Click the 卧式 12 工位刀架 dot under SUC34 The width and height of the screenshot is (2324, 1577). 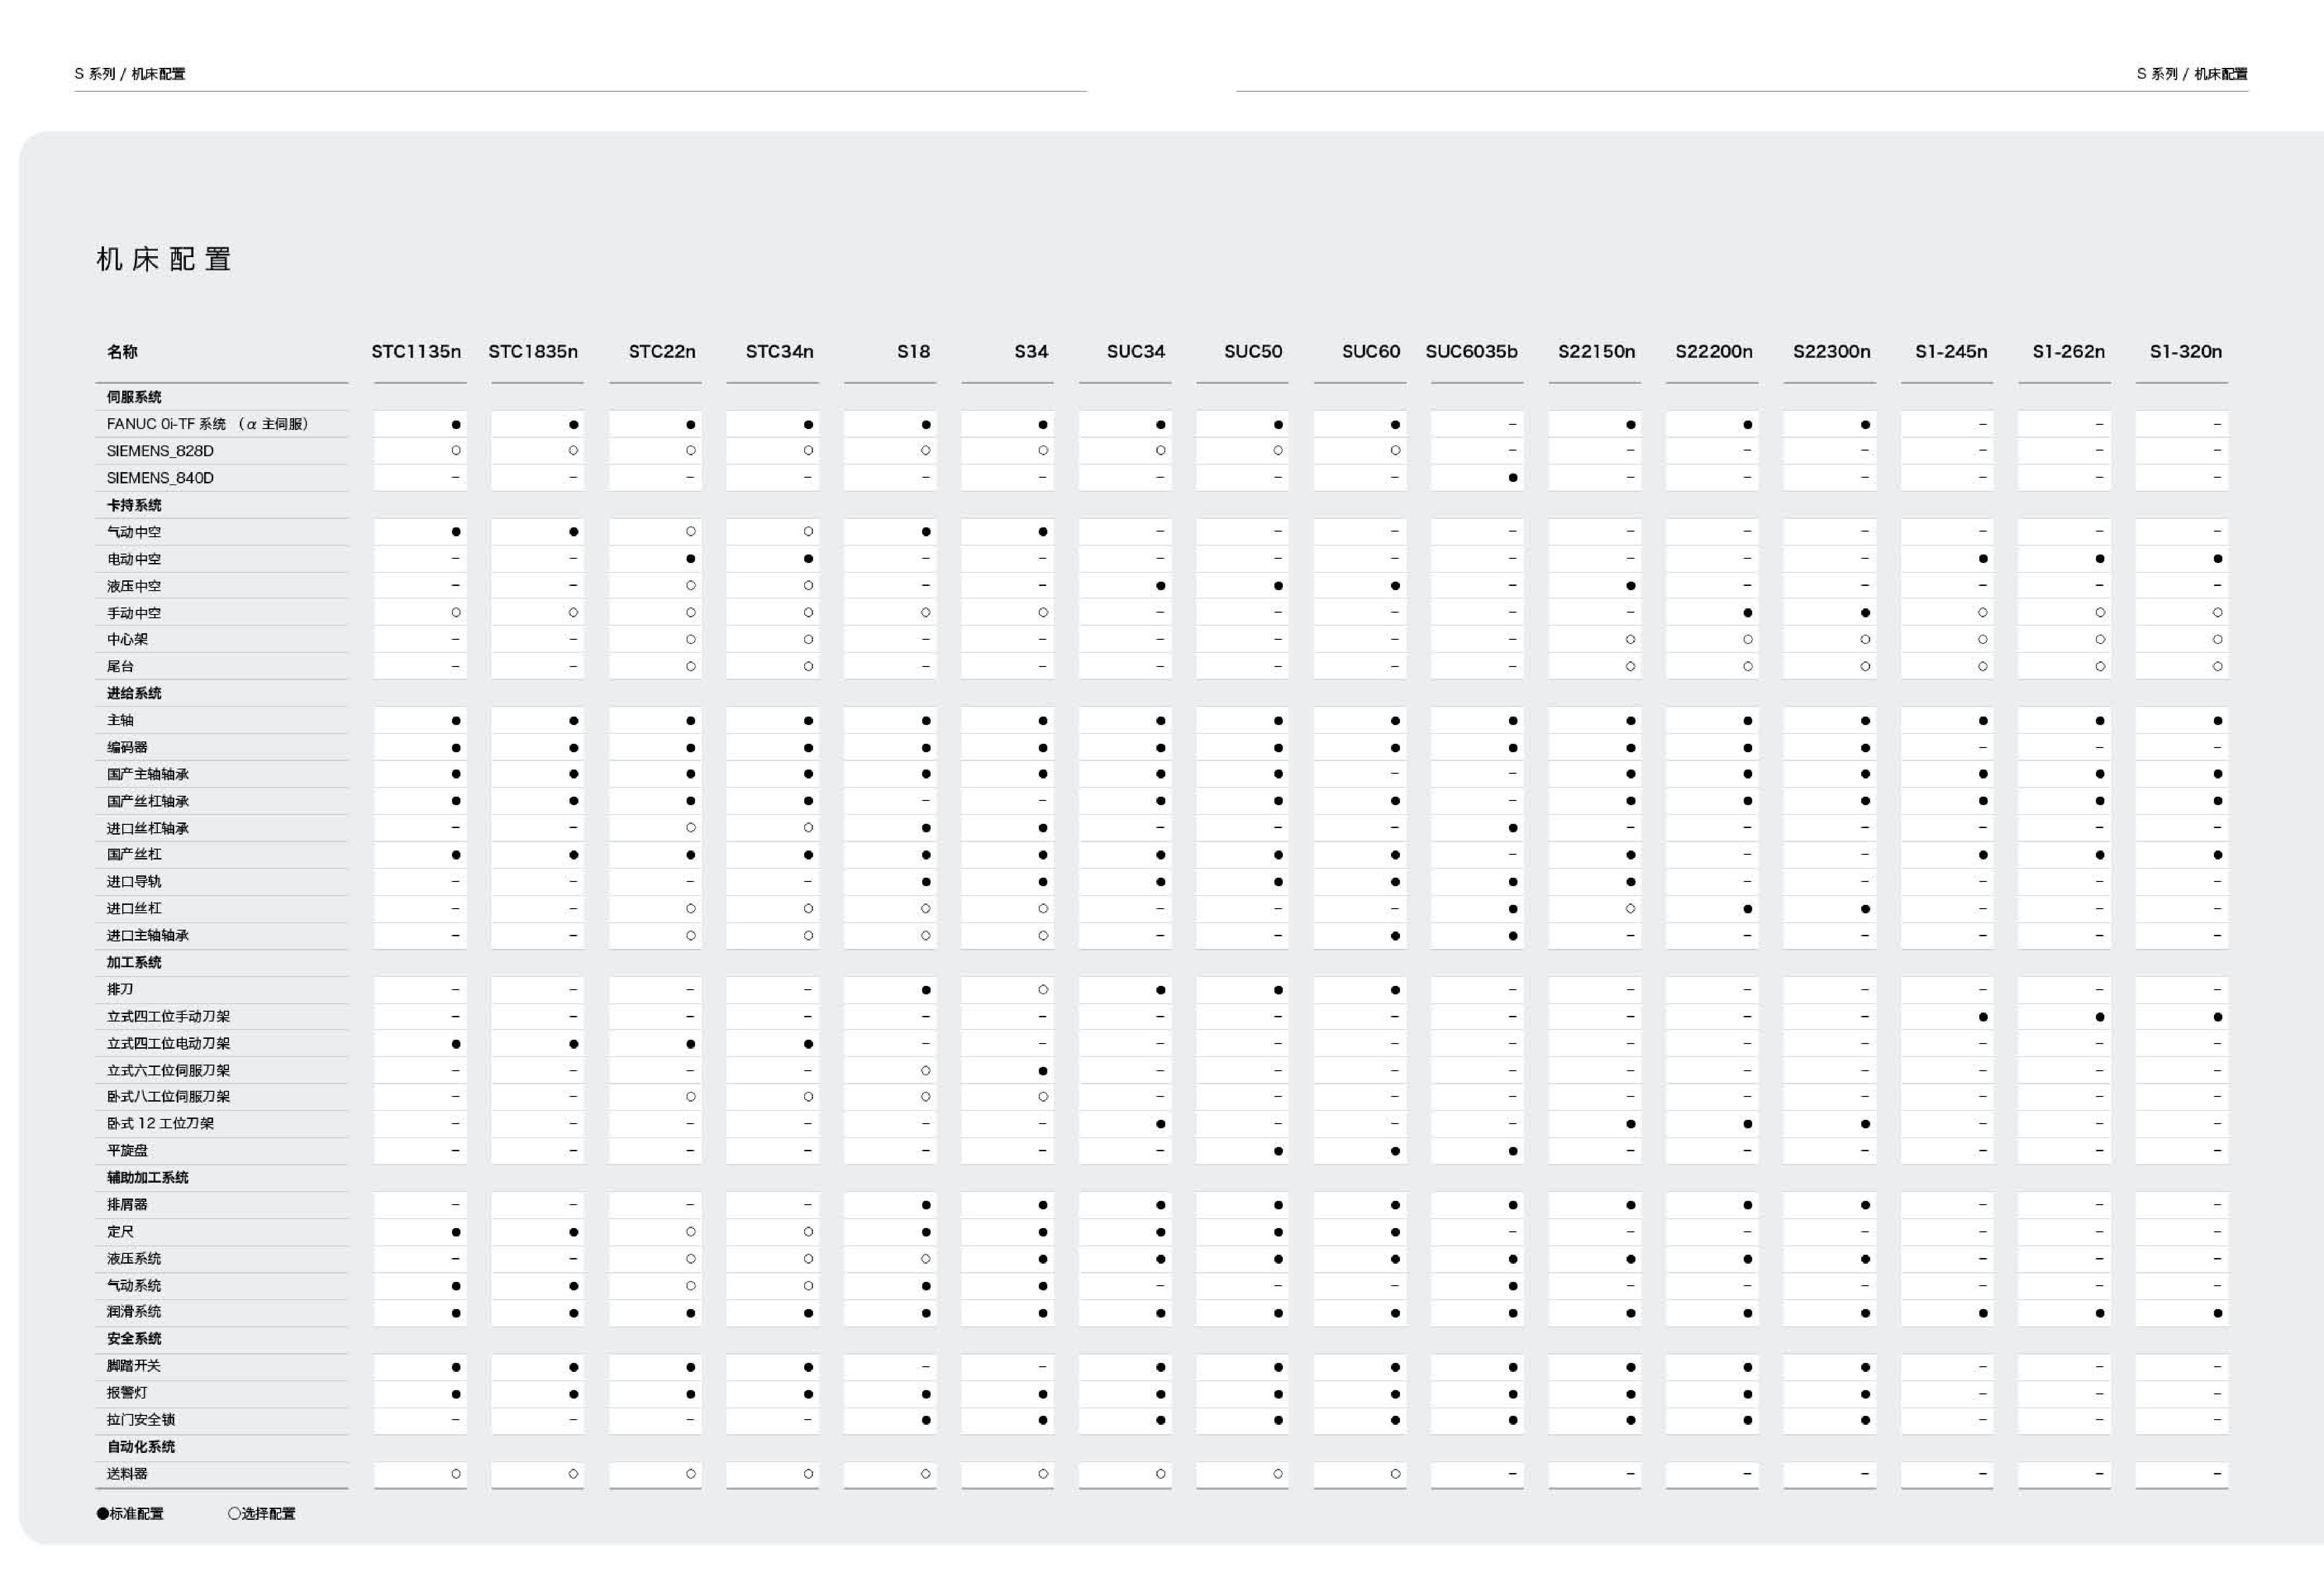pyautogui.click(x=1160, y=1124)
